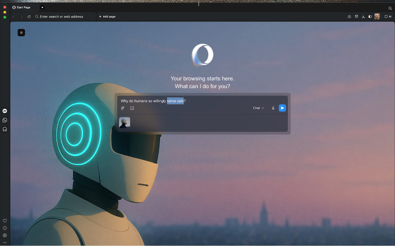Toggle the VPN toolbar icon
Viewport: 395px width, 246px height.
[x=356, y=16]
